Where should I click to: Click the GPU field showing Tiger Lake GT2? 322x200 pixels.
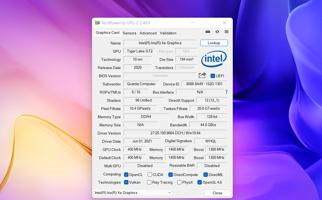140,51
